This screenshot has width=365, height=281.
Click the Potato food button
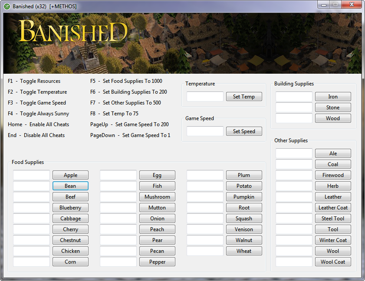244,186
